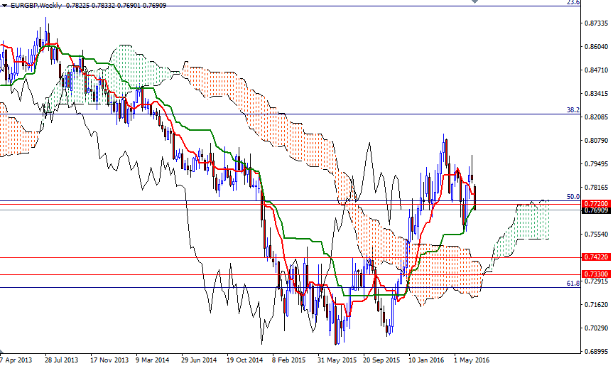
Task: Click the 0.87335 price on the axis
Action: click(593, 23)
